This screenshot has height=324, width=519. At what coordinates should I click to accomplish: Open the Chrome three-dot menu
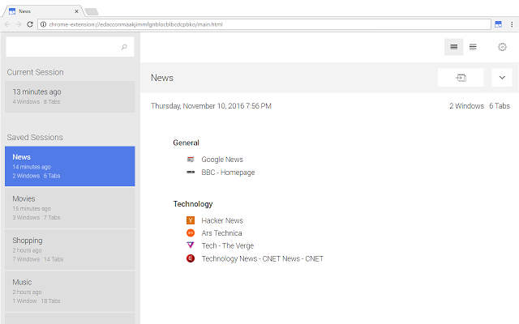click(x=511, y=24)
